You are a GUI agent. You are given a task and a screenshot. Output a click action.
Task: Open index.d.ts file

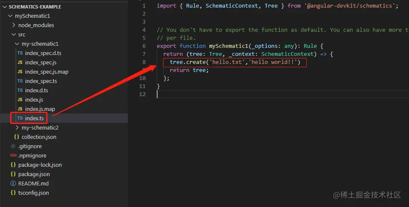pos(37,91)
